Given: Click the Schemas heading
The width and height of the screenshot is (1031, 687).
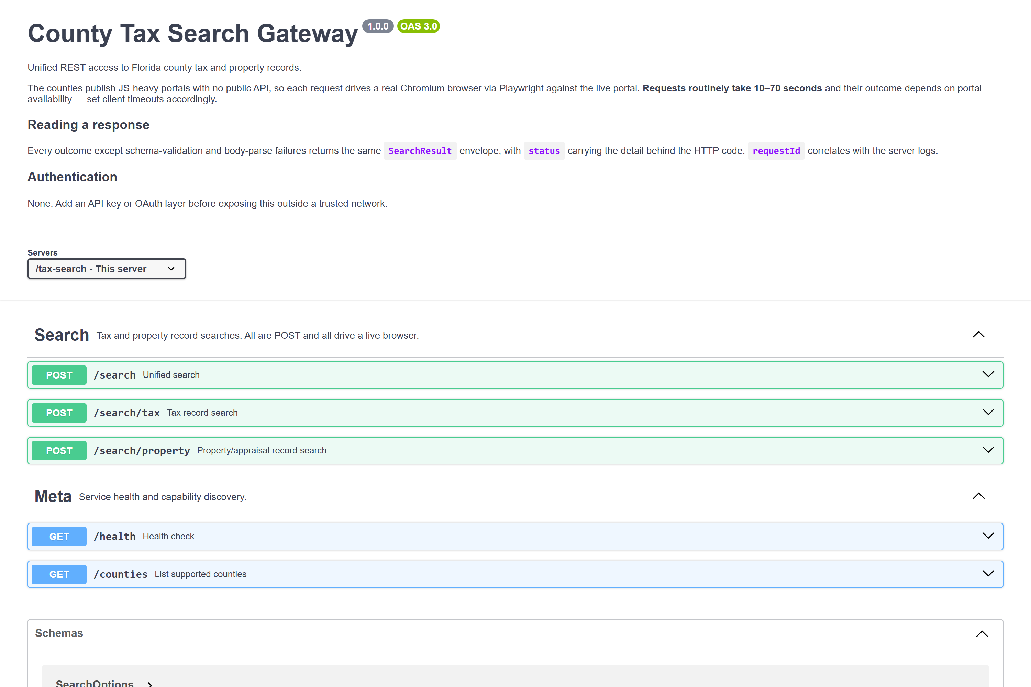Looking at the screenshot, I should tap(59, 633).
